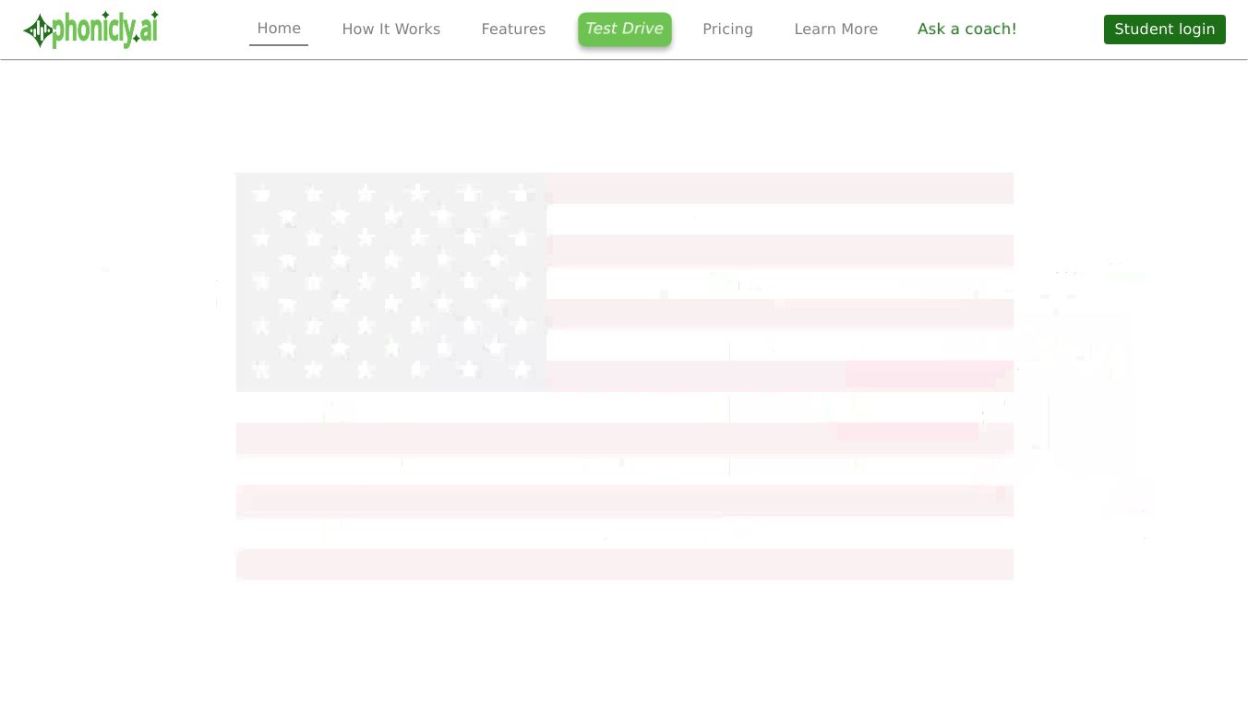Click the phonicly.ai logo
This screenshot has width=1248, height=701.
coord(90,30)
